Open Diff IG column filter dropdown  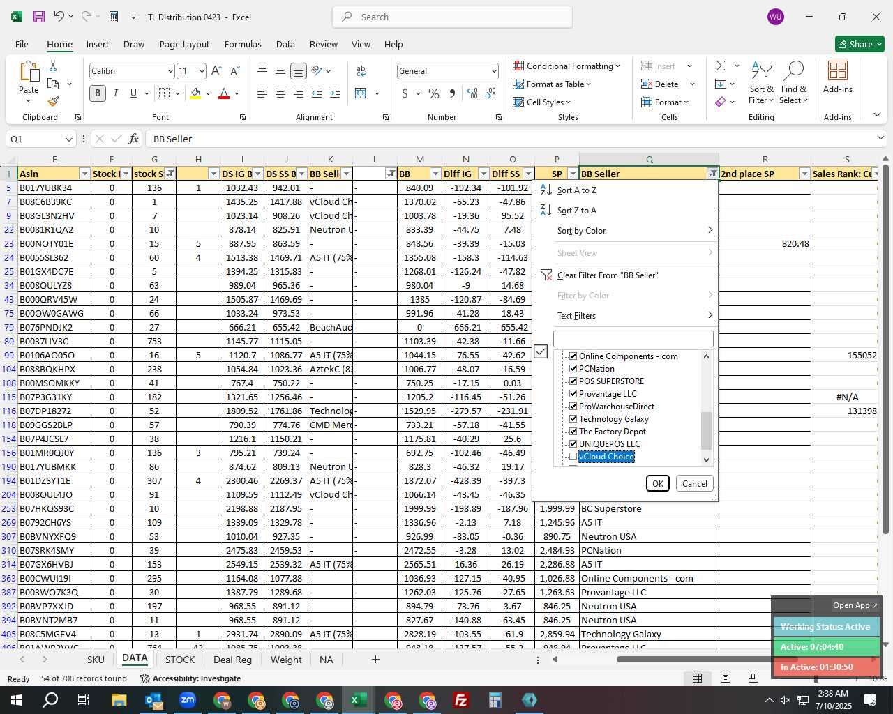pyautogui.click(x=482, y=174)
